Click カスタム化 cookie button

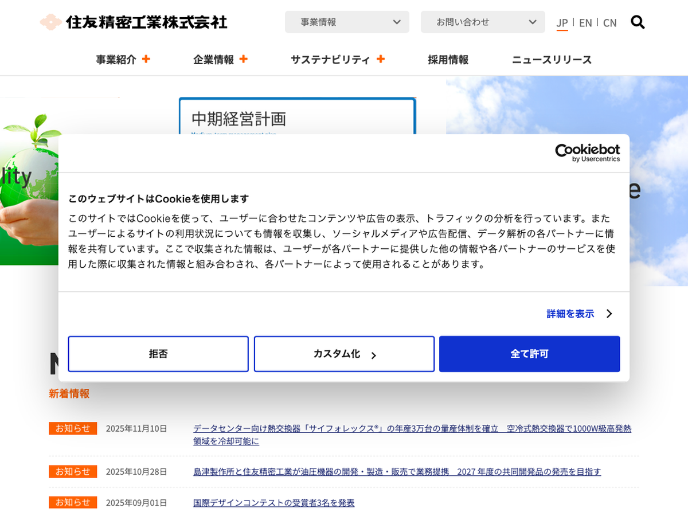[344, 354]
